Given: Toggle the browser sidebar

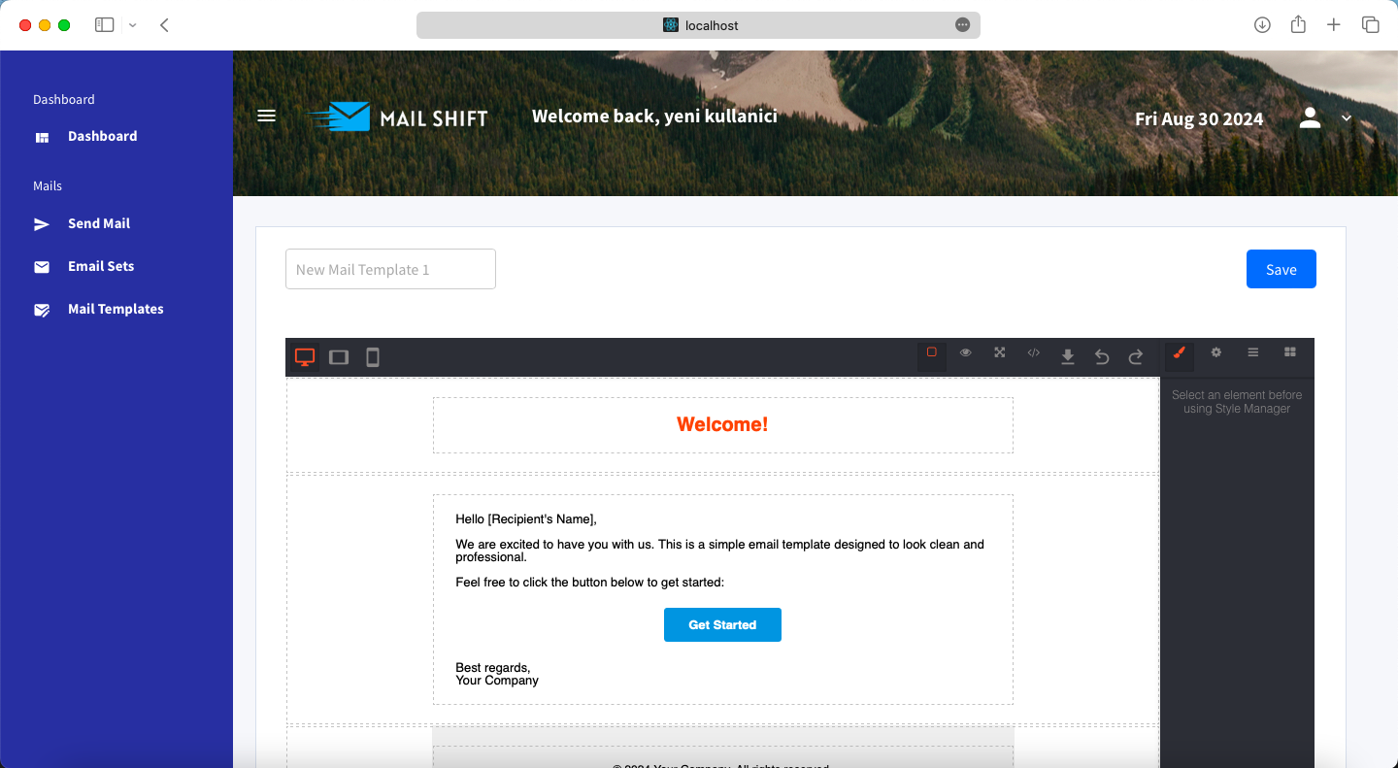Looking at the screenshot, I should (x=104, y=24).
